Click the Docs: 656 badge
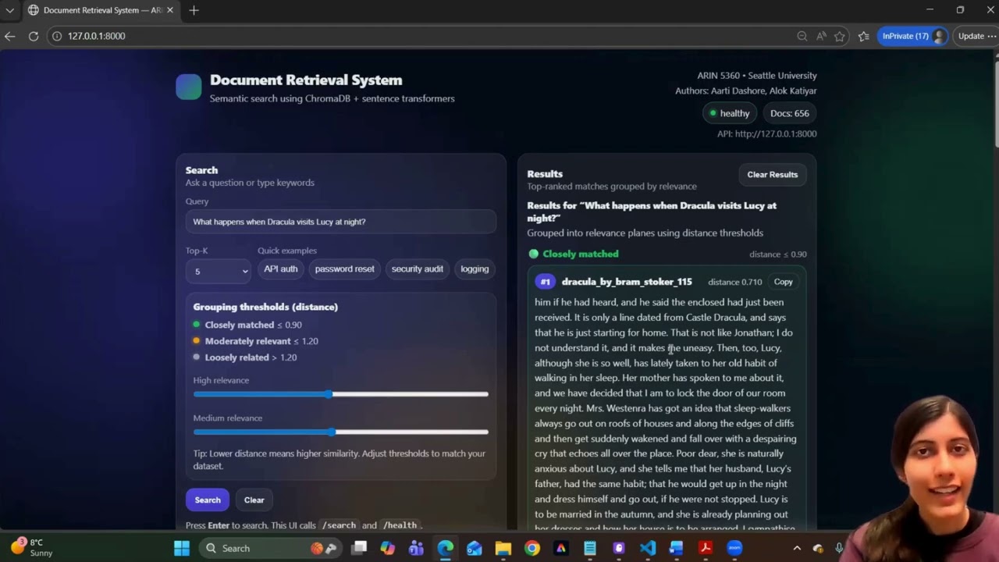 (x=790, y=113)
